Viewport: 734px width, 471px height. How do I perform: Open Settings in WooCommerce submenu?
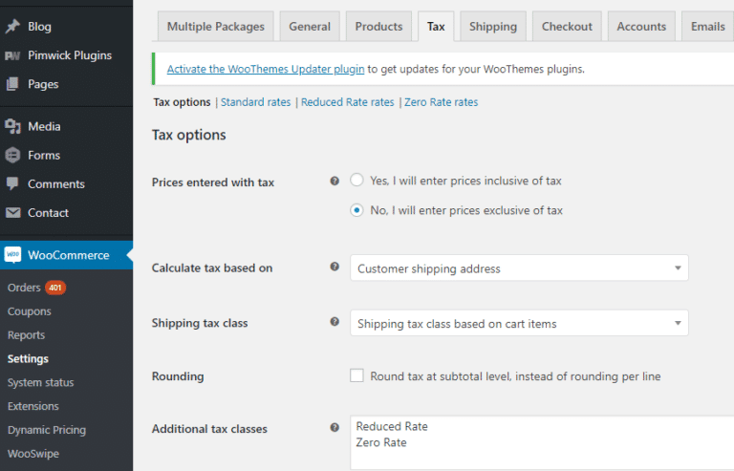point(28,359)
